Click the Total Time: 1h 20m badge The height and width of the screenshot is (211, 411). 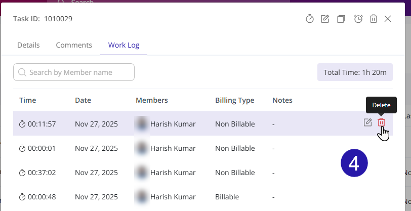coord(355,72)
